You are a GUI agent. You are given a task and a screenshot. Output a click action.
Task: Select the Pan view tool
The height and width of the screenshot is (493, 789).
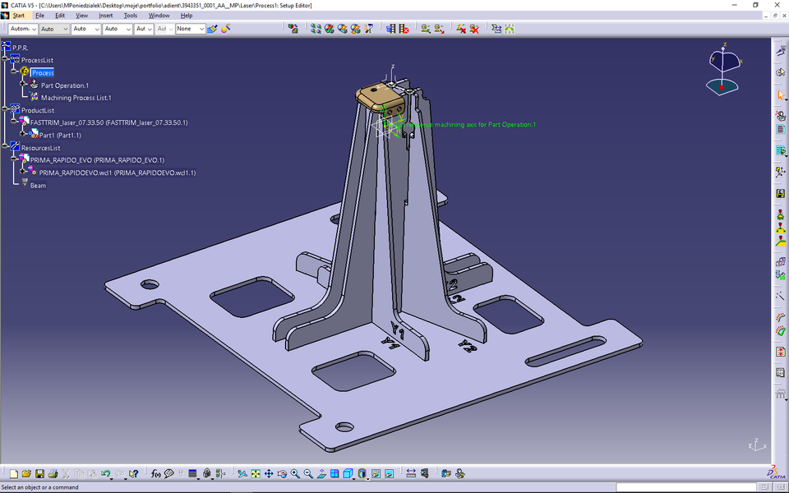pos(269,474)
